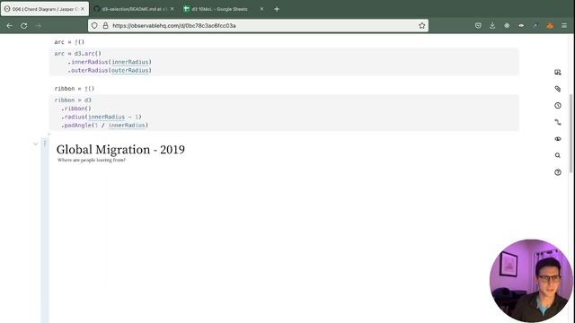Click the 'arc = ƒ()' cell output
Viewport: 575px width, 323px height.
tap(69, 42)
